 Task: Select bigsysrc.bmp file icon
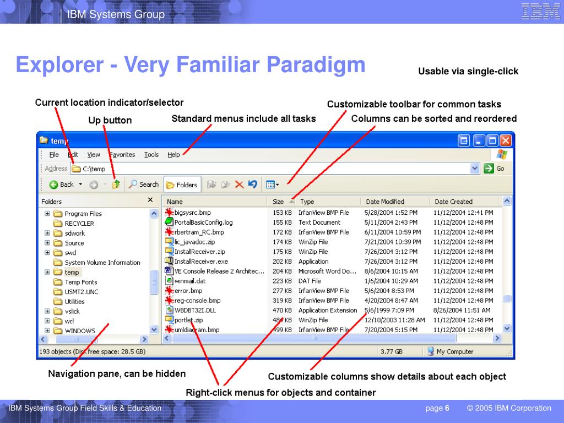pos(169,212)
